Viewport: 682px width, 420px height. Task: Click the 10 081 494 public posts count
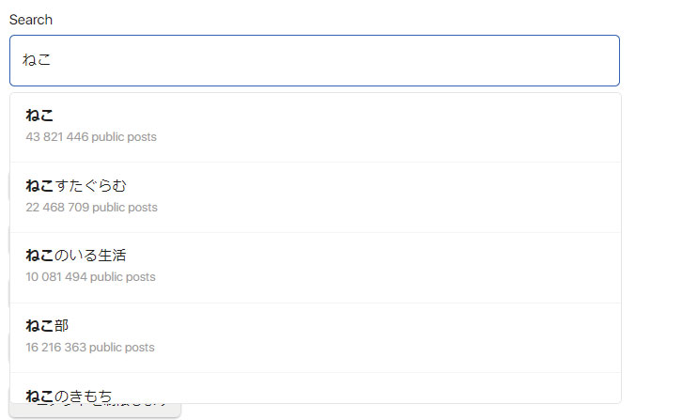(91, 277)
